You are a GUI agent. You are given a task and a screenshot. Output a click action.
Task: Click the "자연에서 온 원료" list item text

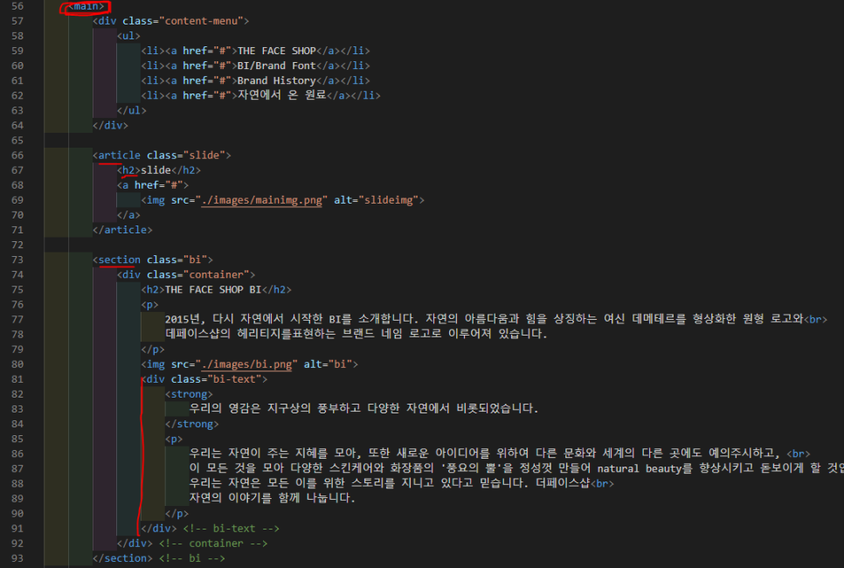pyautogui.click(x=282, y=95)
